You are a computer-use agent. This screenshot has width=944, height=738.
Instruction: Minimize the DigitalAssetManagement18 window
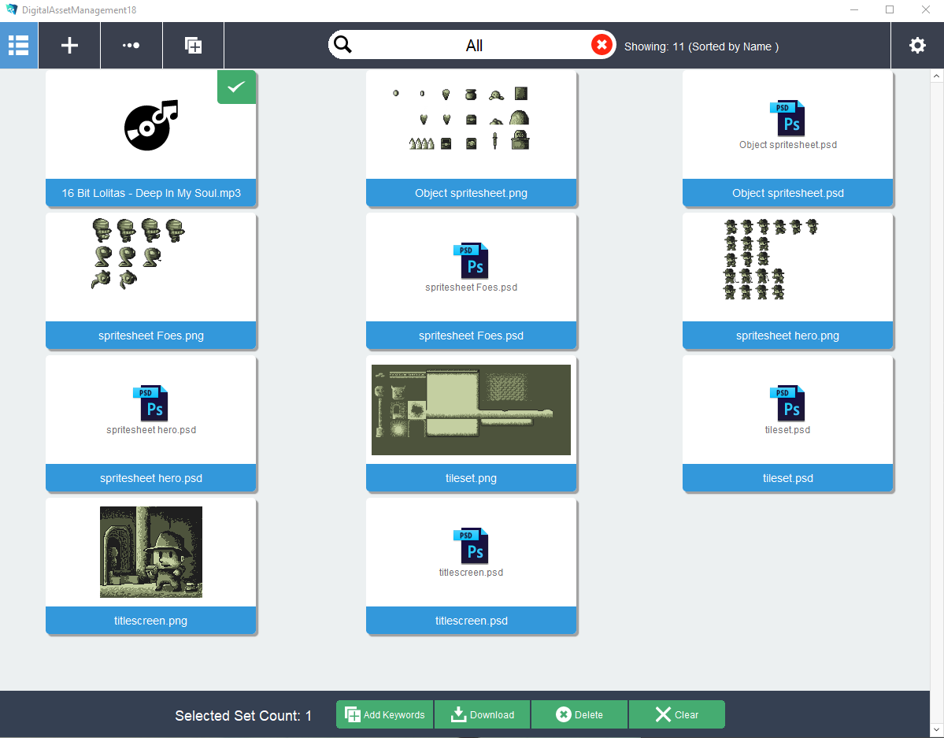[853, 9]
